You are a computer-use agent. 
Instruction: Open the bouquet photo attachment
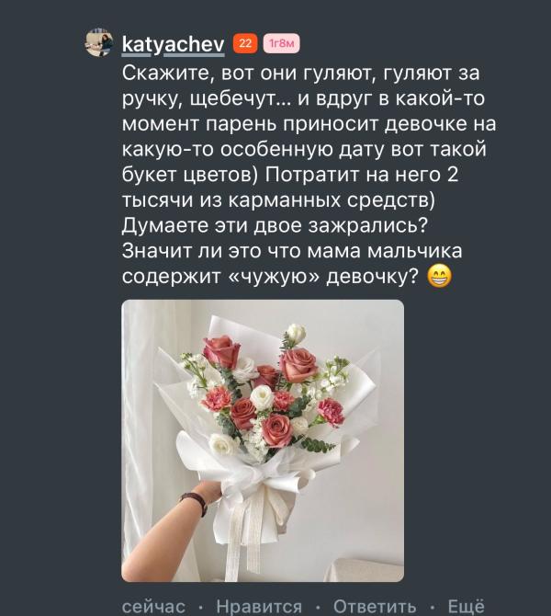[263, 440]
